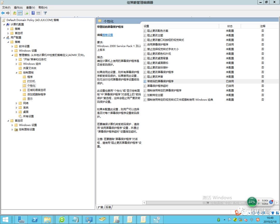
Task: Collapse the 用户配置 node
Action: click(4, 38)
